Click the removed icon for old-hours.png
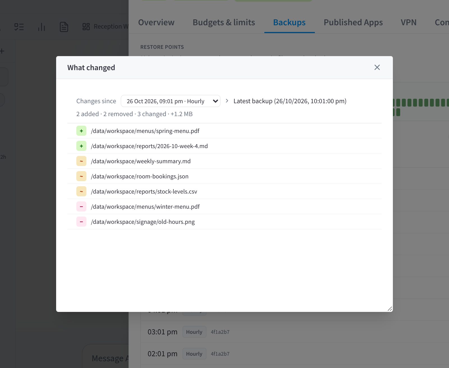This screenshot has height=368, width=449. pos(81,222)
